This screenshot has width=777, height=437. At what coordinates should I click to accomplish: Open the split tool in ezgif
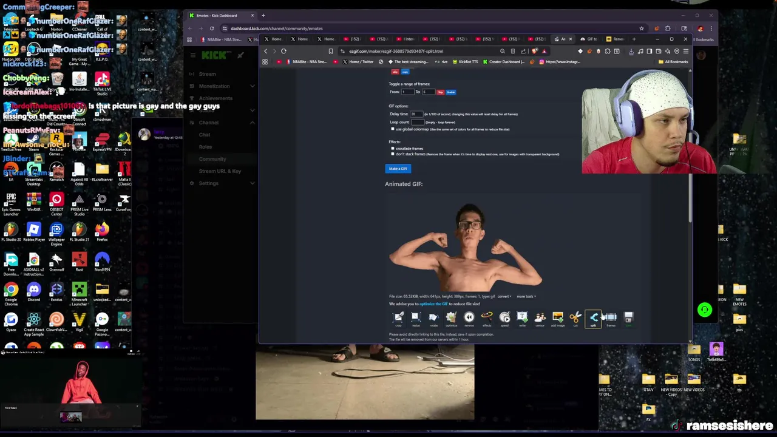pos(593,319)
